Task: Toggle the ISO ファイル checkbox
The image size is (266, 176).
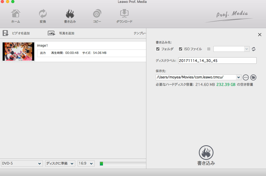Action: click(x=181, y=49)
